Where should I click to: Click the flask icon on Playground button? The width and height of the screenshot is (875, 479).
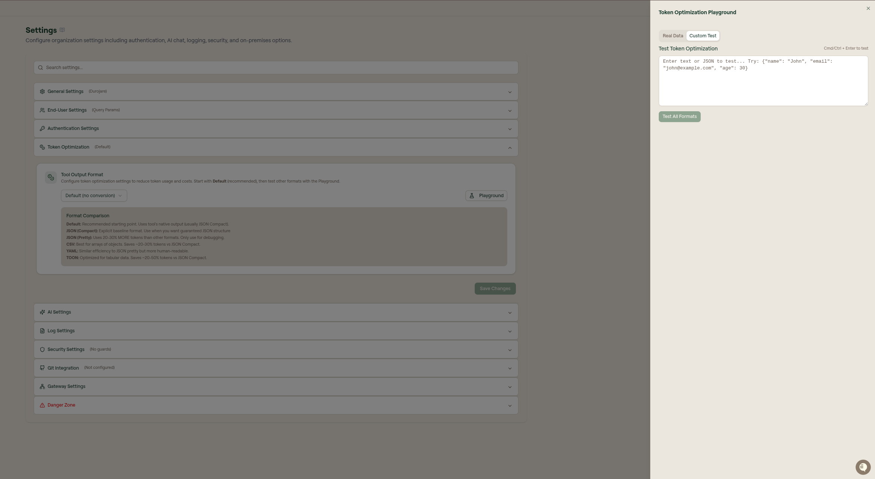coord(472,196)
